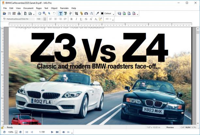The height and width of the screenshot is (135, 200).
Task: Select the Eyedropper colour picker
Action: (x=97, y=13)
